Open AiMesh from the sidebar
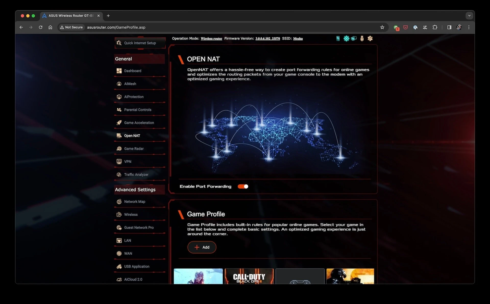The height and width of the screenshot is (304, 490). point(130,84)
